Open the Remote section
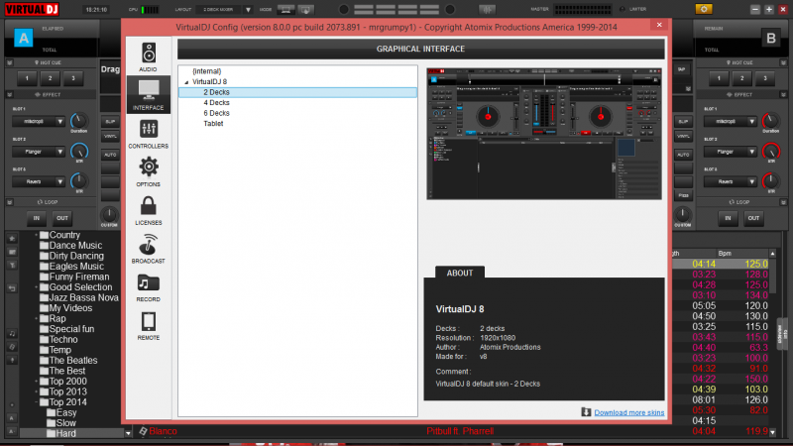The height and width of the screenshot is (446, 793). click(148, 326)
